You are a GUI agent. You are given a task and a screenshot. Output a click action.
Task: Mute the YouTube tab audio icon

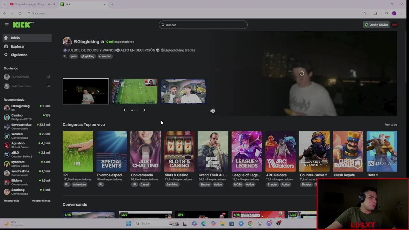[x=49, y=4]
